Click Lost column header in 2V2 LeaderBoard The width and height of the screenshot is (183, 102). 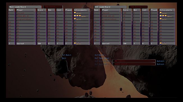coord(145,10)
